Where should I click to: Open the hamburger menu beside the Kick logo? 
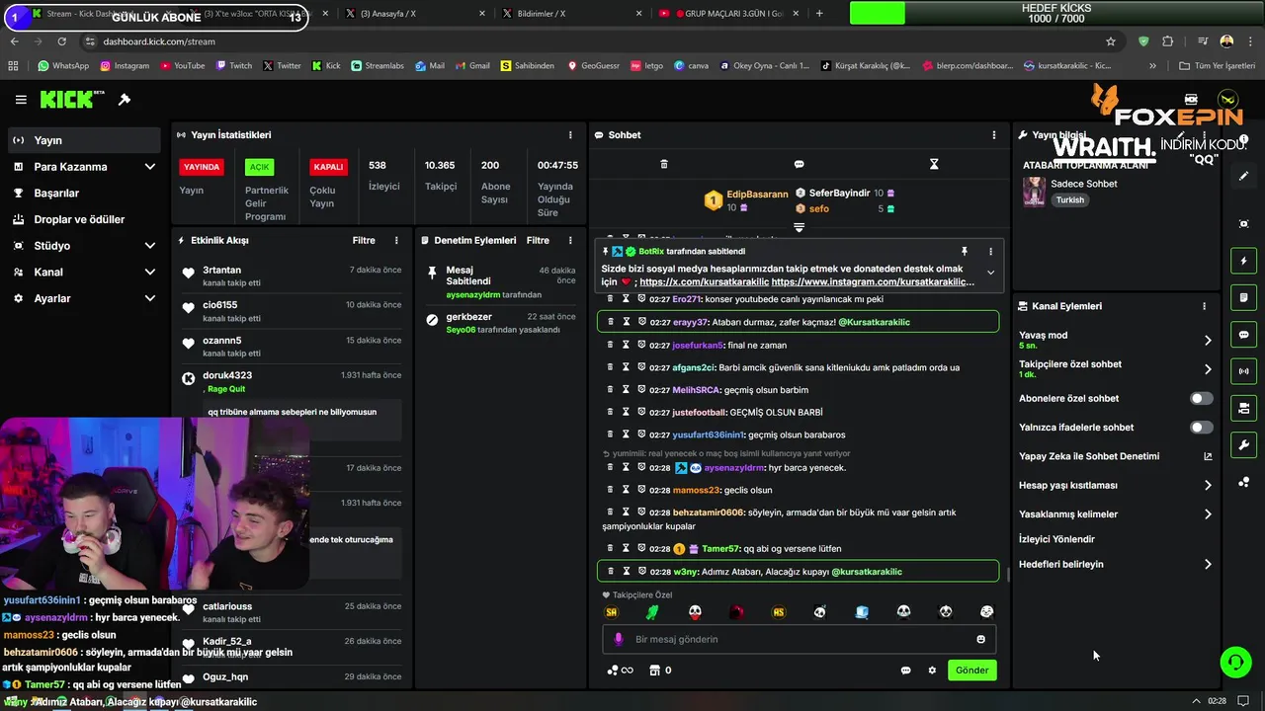(x=21, y=100)
